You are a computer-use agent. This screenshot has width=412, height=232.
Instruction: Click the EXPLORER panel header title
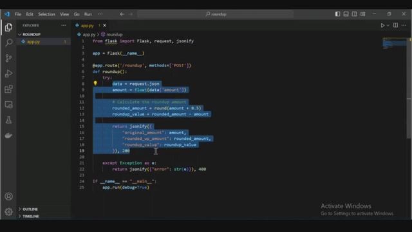tap(31, 26)
